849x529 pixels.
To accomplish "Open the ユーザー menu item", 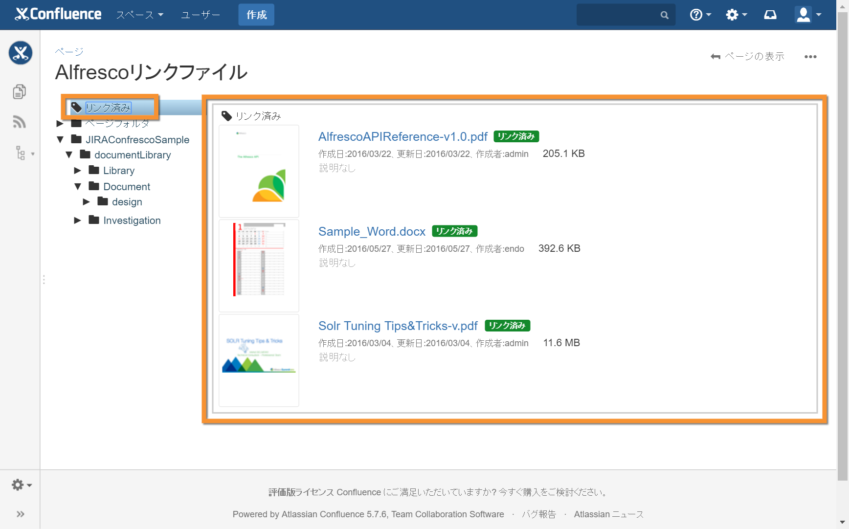I will pyautogui.click(x=201, y=15).
